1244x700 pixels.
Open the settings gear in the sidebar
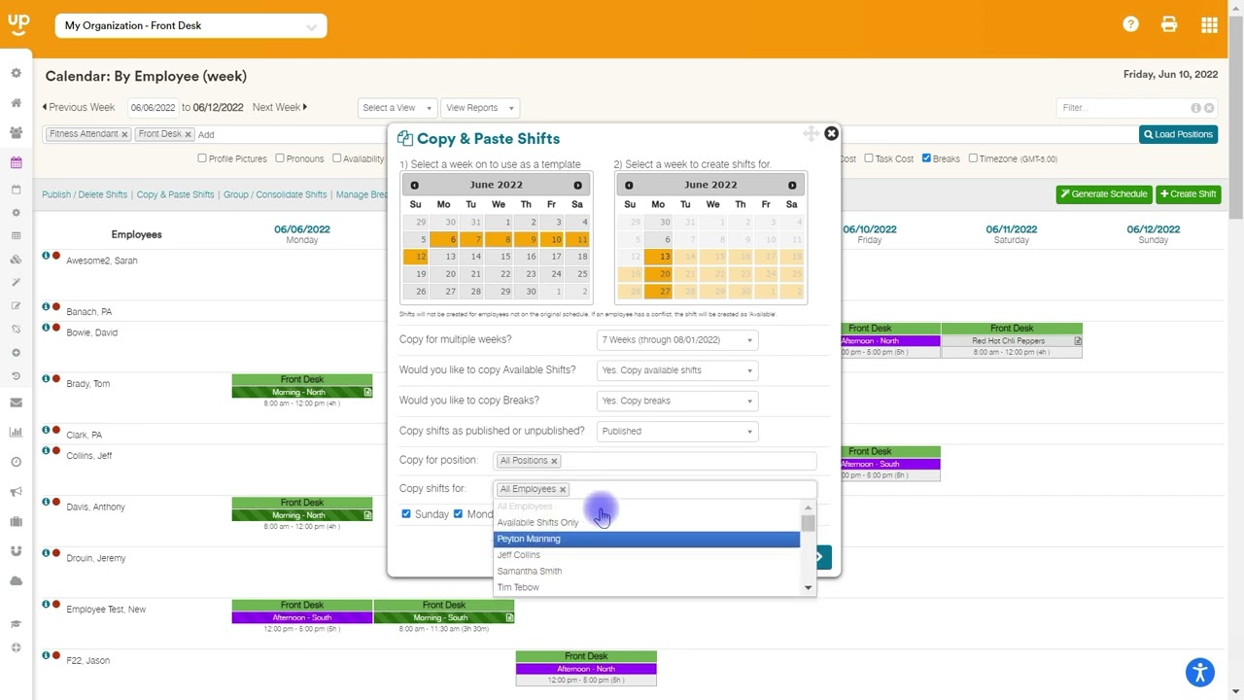(x=16, y=73)
